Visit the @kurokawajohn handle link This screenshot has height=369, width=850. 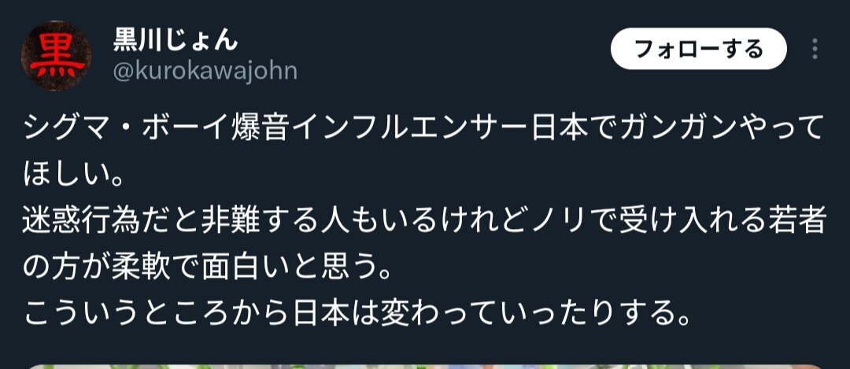[x=205, y=71]
